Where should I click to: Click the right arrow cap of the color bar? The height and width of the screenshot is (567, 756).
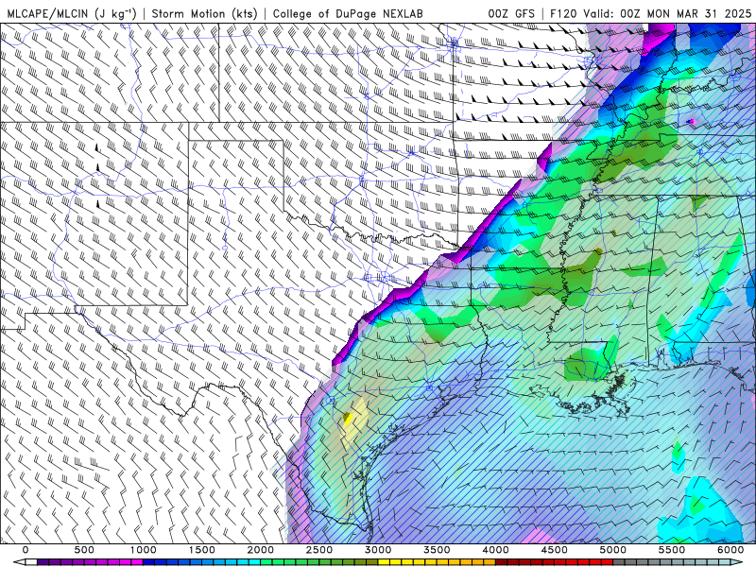[x=737, y=562]
